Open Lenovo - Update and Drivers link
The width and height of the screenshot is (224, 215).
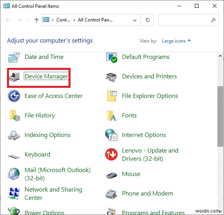150,155
